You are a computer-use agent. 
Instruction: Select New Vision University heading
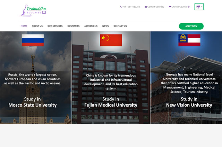(x=189, y=105)
